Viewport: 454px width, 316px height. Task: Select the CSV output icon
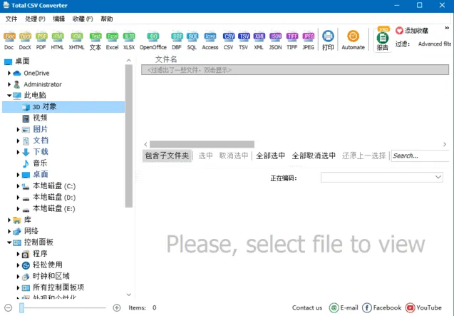[229, 40]
